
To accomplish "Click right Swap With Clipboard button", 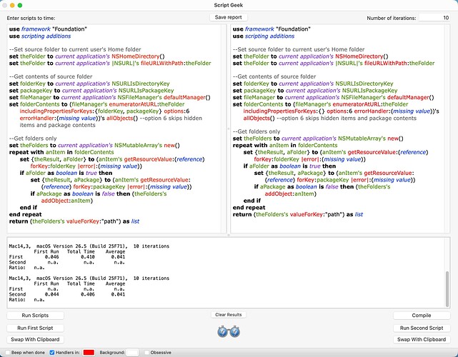I will (422, 339).
